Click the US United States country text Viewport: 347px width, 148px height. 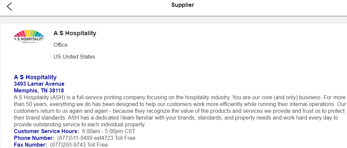[x=74, y=57]
